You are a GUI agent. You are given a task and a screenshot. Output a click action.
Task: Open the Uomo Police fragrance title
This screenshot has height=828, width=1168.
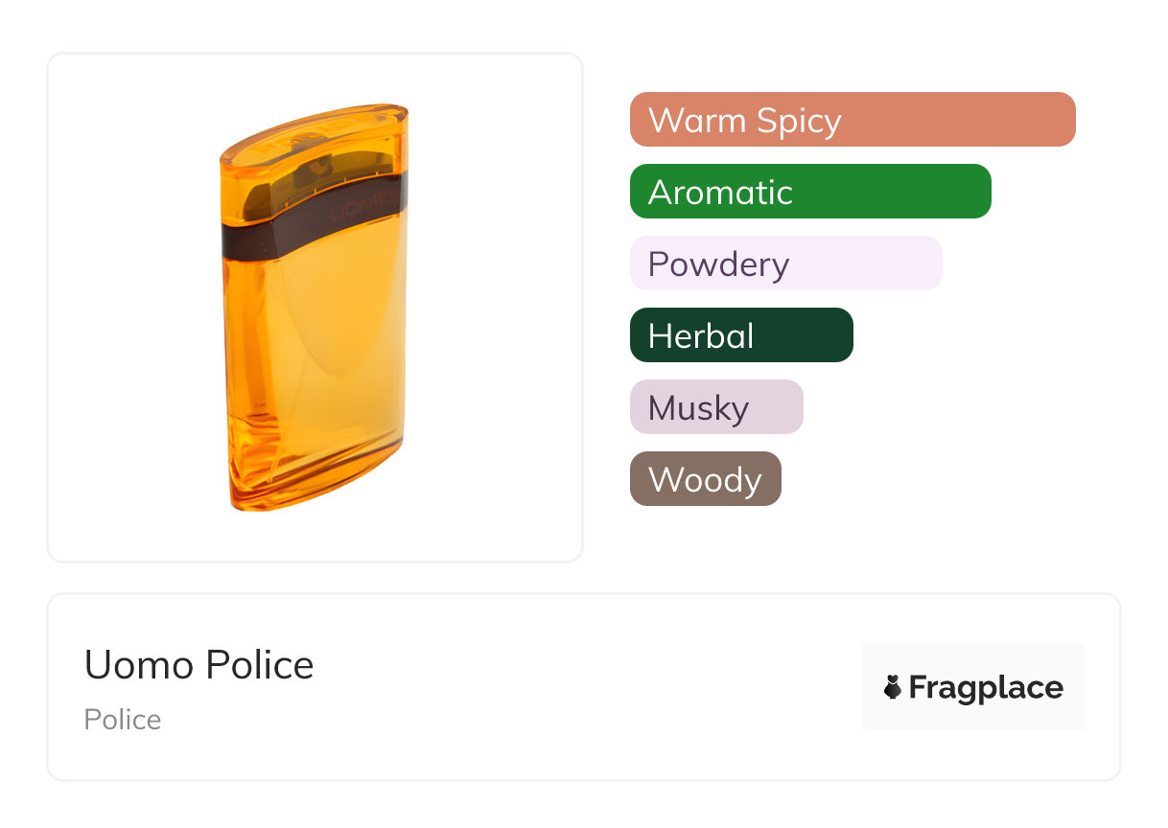tap(199, 665)
